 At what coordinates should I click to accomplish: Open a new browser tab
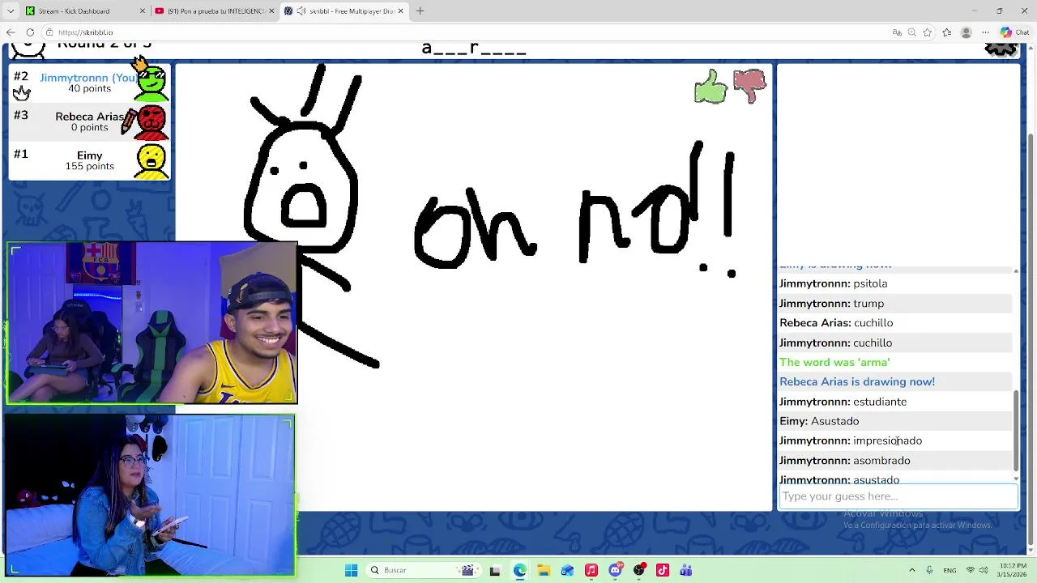click(x=420, y=11)
